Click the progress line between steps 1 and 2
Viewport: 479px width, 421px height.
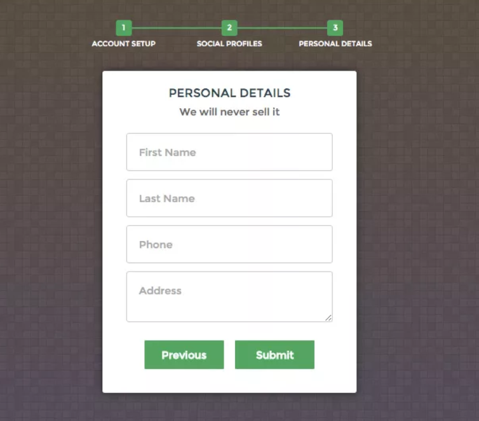(x=177, y=28)
